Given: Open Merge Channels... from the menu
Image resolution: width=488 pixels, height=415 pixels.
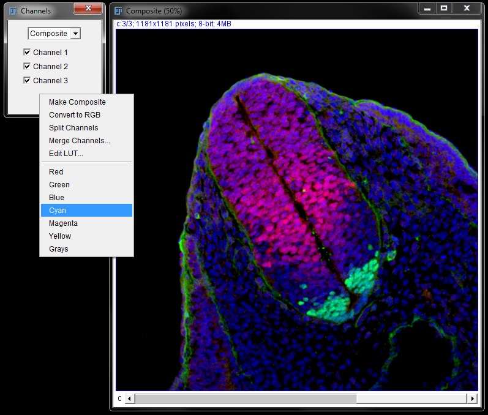Looking at the screenshot, I should click(x=80, y=141).
